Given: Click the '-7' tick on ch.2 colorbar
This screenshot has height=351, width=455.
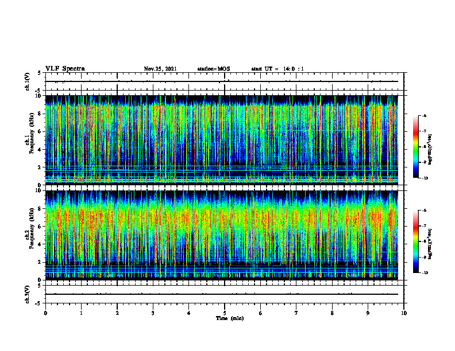Looking at the screenshot, I should (424, 226).
